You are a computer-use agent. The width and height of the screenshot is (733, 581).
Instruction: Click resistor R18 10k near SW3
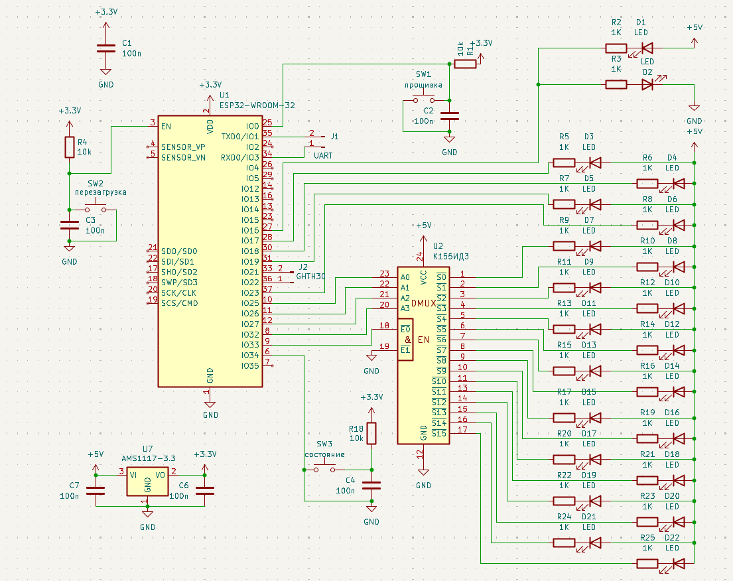point(370,432)
